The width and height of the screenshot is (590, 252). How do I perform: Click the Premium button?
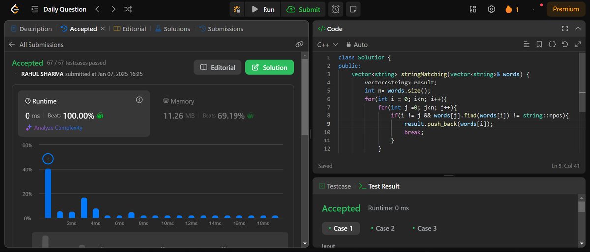[x=566, y=9]
